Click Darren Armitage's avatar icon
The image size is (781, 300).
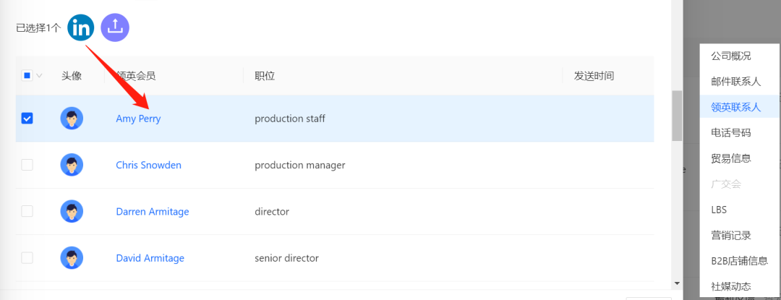[72, 211]
